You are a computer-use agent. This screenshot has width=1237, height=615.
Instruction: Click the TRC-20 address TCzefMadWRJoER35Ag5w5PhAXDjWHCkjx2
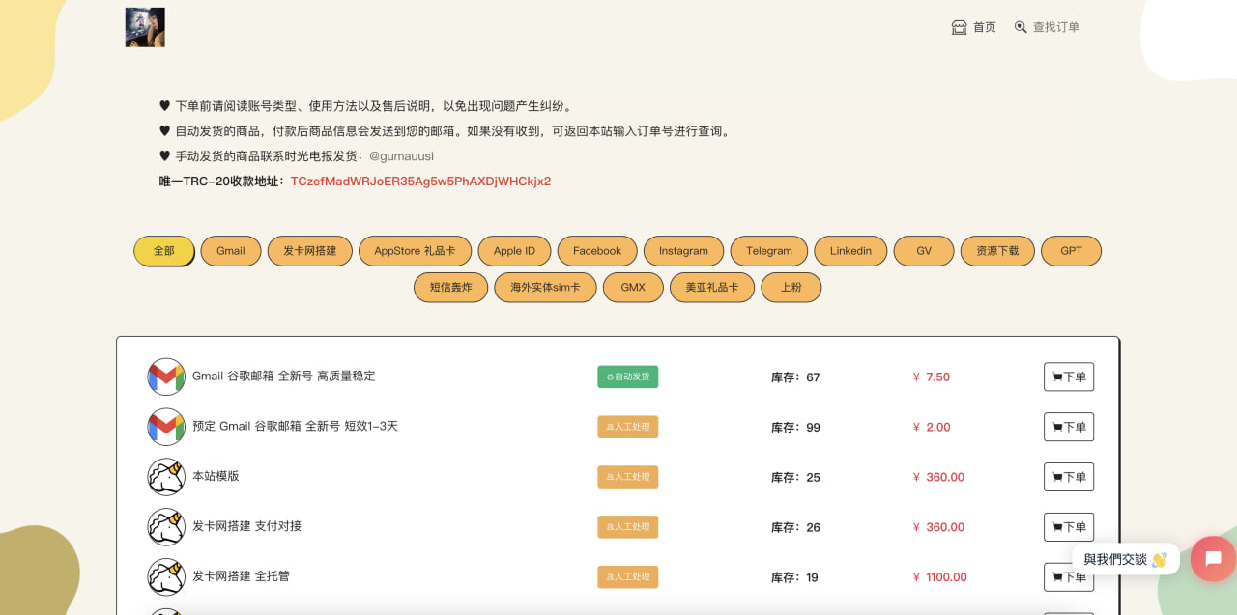click(x=420, y=182)
